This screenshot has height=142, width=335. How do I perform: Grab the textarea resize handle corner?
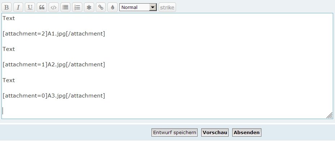(x=330, y=115)
